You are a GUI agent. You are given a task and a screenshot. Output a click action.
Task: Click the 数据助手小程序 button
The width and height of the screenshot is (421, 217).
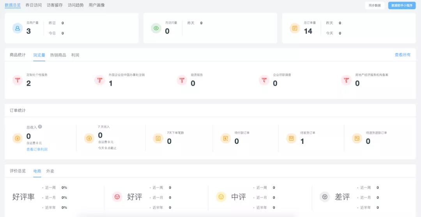click(x=402, y=5)
